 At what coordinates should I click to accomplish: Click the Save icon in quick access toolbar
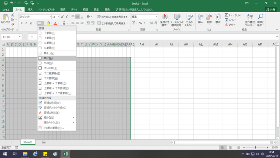(6, 3)
